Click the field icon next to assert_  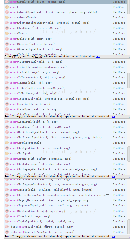(7, 7)
